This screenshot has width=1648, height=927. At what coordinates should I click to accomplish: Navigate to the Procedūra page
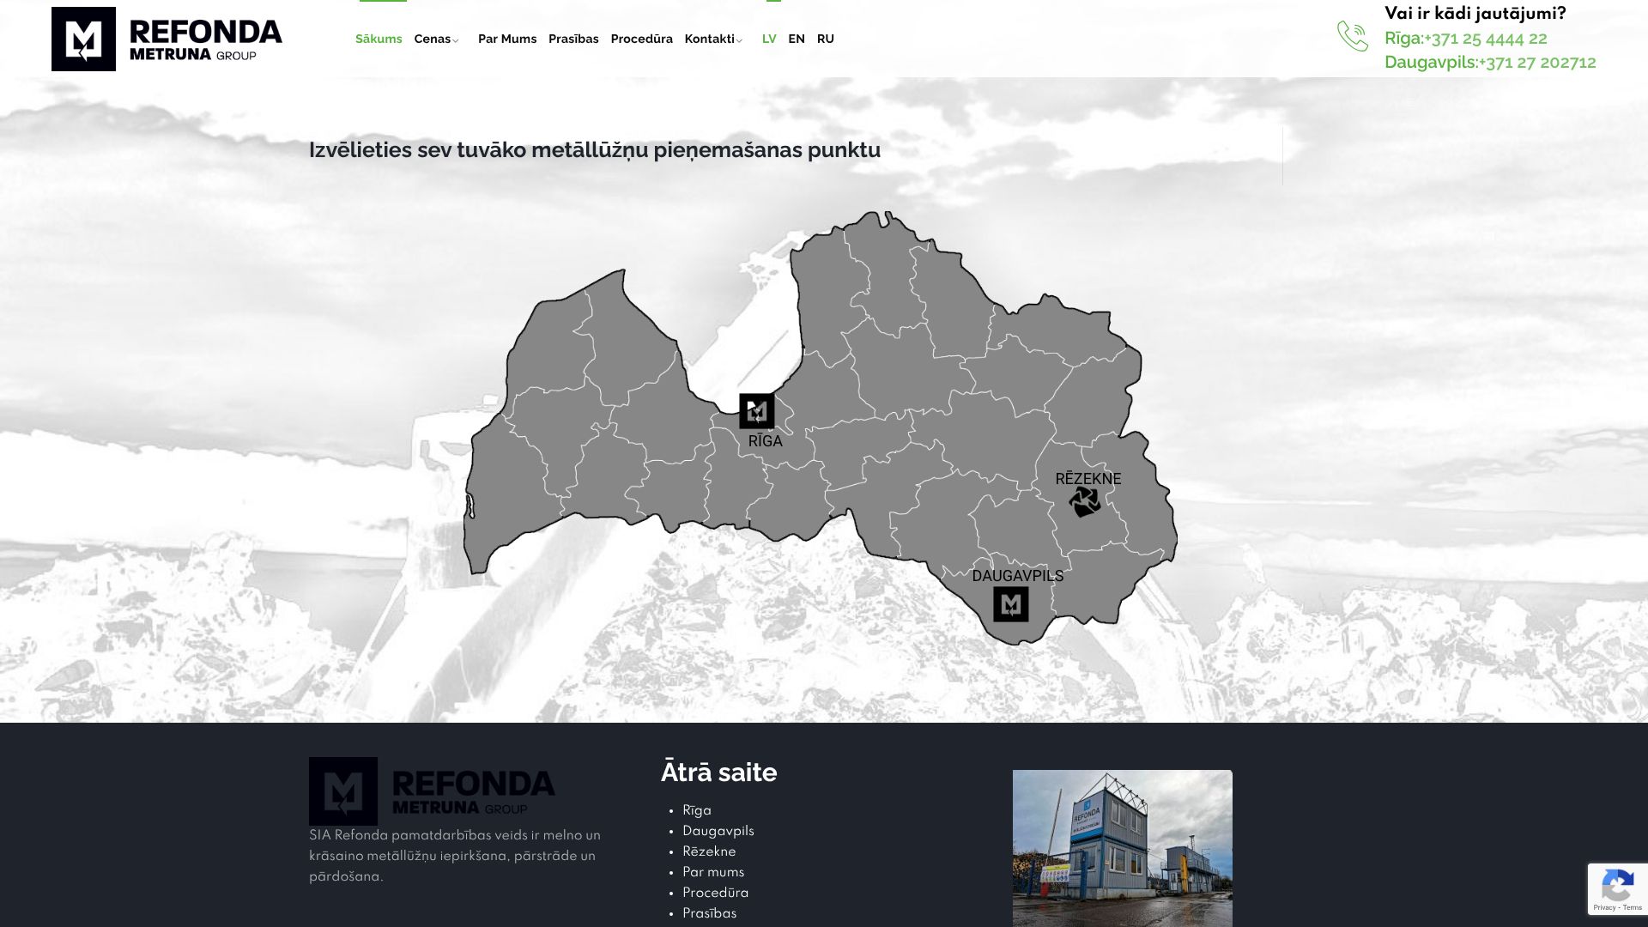[x=641, y=39]
